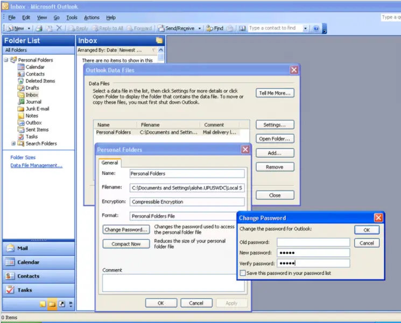This screenshot has height=323, width=401.
Task: Click the contact search field
Action: pyautogui.click(x=275, y=28)
